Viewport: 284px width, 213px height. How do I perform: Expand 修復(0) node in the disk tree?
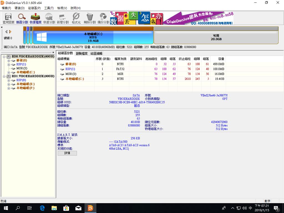pyautogui.click(x=9, y=60)
